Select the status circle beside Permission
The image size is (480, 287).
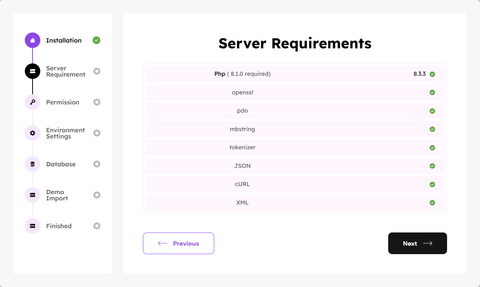pos(97,102)
